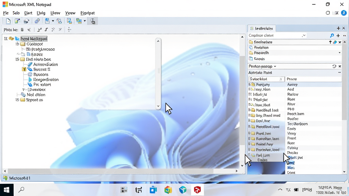This screenshot has width=349, height=196.
Task: Click the round blue icon in the top-right corner
Action: click(x=344, y=13)
